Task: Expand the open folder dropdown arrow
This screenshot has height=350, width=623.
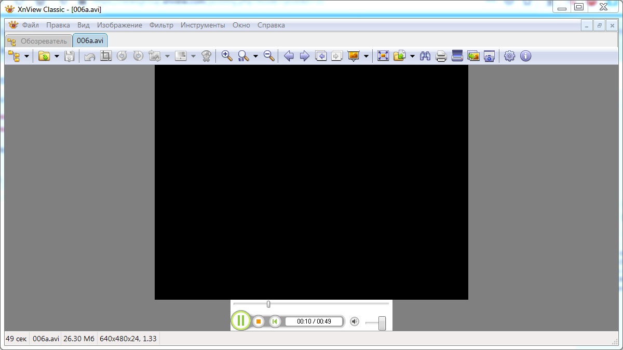Action: click(x=57, y=57)
